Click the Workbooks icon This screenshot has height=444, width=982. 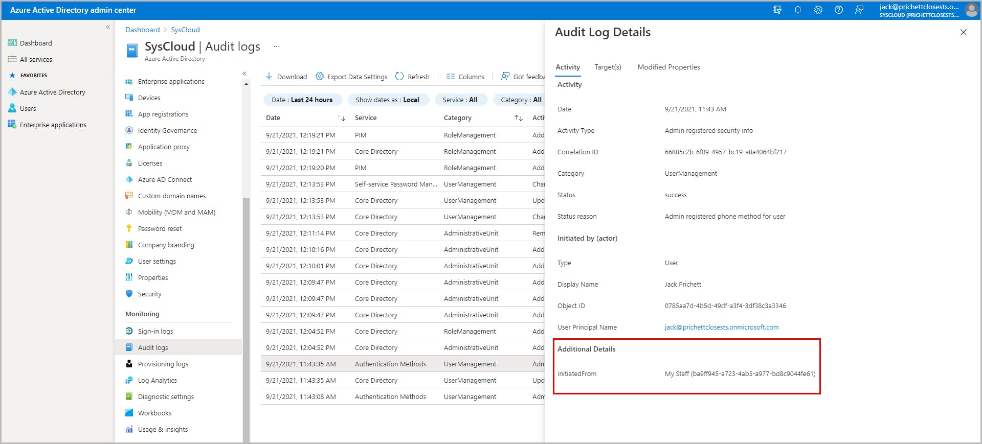(x=129, y=413)
